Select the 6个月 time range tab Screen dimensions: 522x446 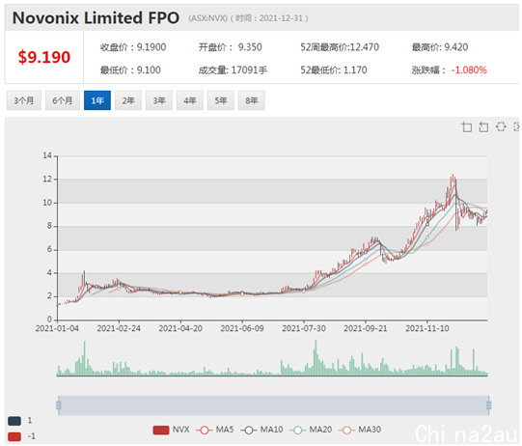tap(63, 100)
